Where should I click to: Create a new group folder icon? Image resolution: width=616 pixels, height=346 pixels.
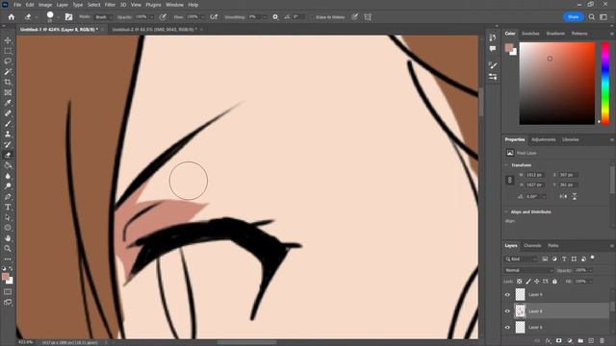click(x=580, y=341)
